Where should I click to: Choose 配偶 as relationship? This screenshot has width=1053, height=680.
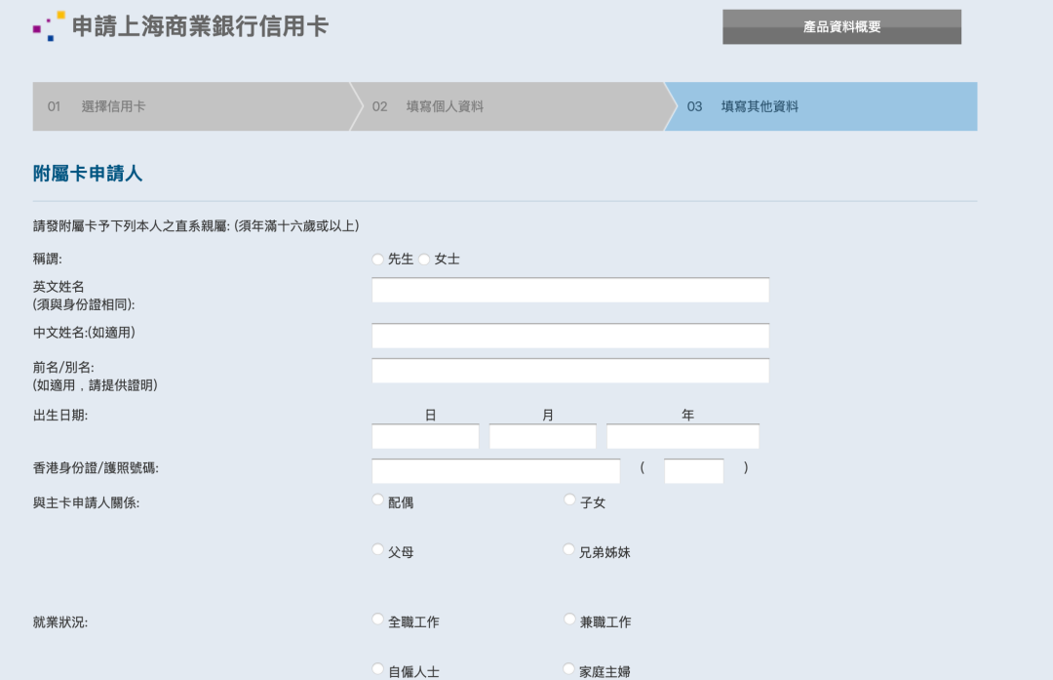(x=377, y=500)
